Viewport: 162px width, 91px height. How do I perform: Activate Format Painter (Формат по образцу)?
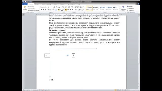(x=33, y=10)
